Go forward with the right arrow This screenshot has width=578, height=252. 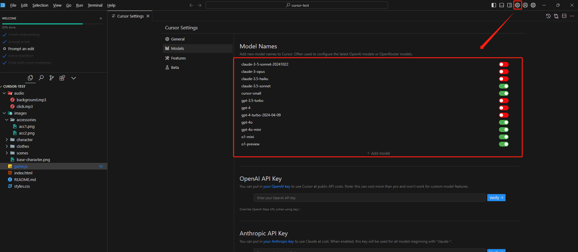coord(199,5)
